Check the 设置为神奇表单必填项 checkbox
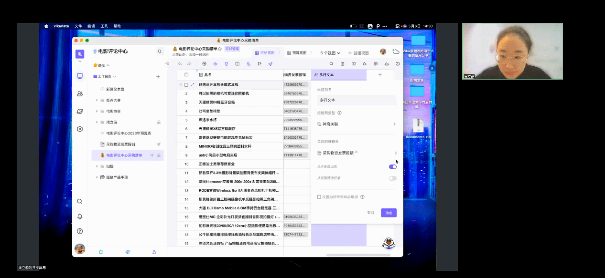 tap(319, 196)
